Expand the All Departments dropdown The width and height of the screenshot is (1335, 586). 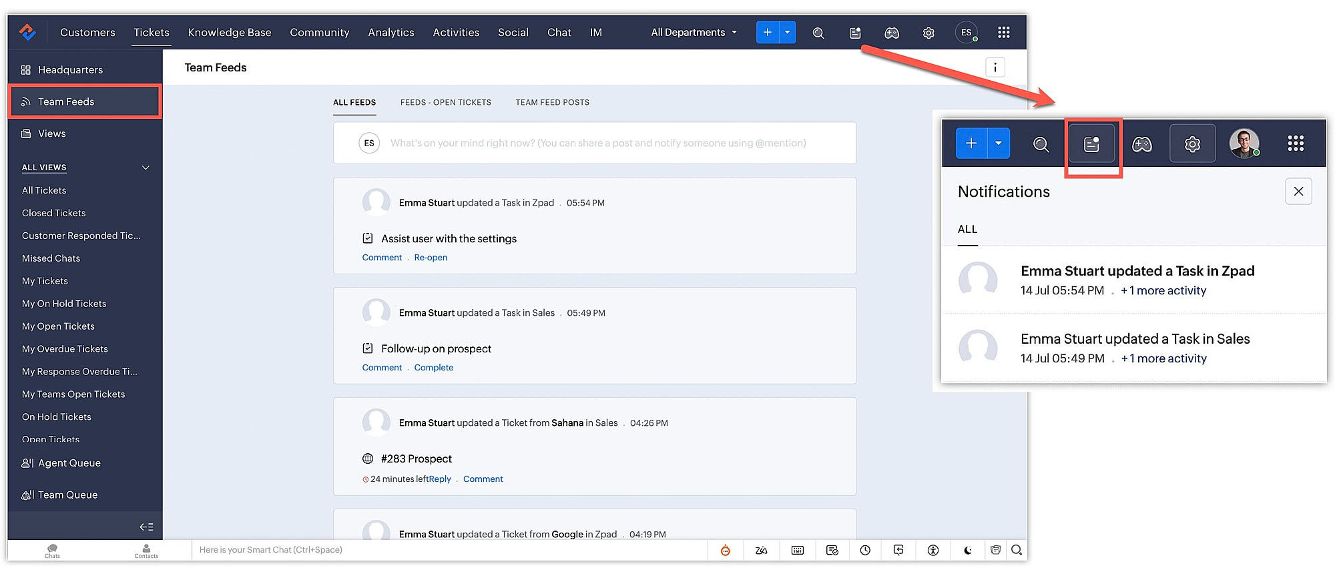(x=694, y=33)
